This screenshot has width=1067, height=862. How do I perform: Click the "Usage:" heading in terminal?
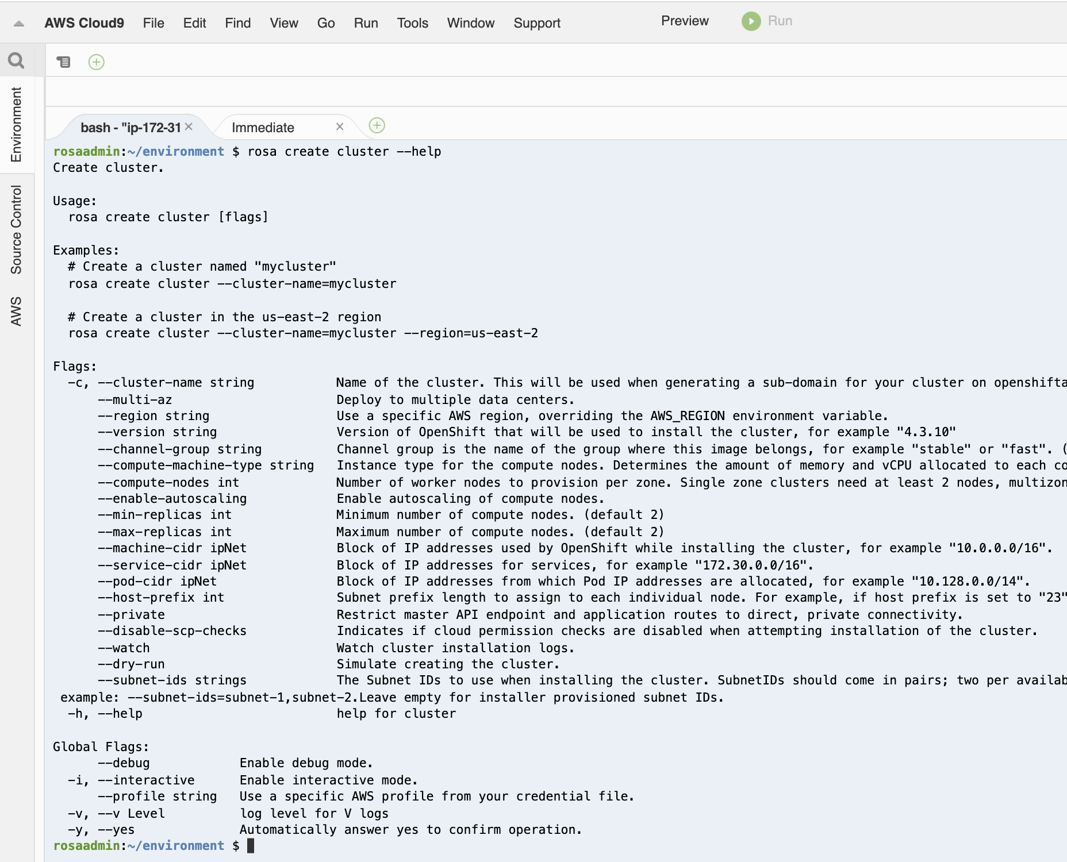click(75, 201)
